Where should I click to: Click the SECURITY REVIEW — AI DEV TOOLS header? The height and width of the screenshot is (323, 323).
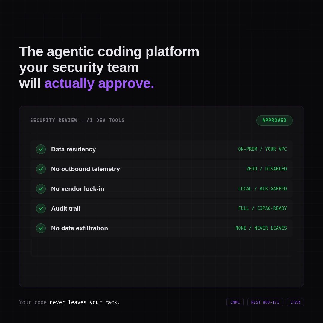(77, 121)
